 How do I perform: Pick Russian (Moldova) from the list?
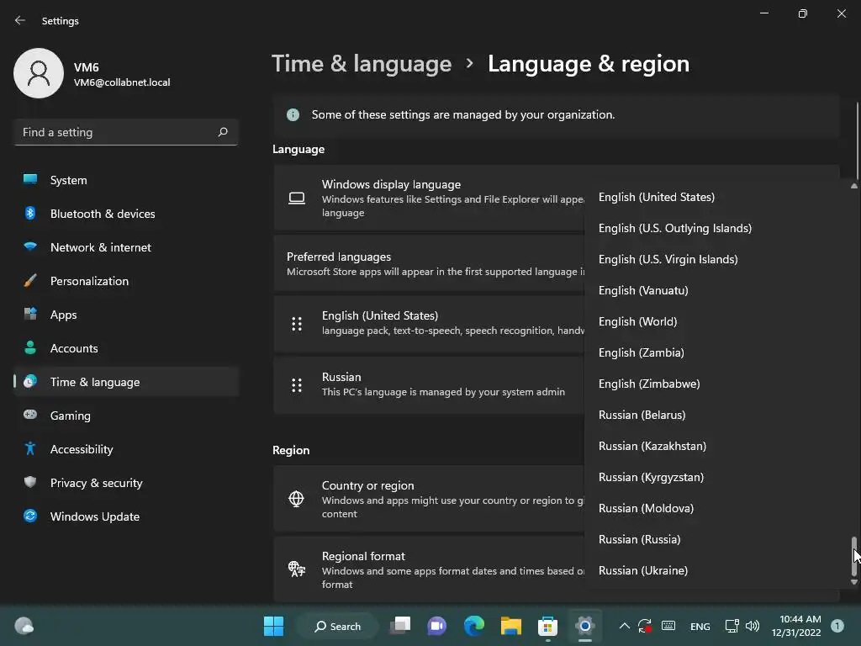tap(718, 508)
